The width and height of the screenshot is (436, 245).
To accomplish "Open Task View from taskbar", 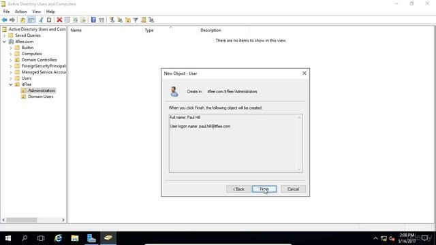I will 41,238.
